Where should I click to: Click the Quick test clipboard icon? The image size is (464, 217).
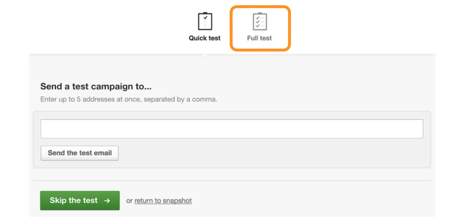click(x=205, y=21)
